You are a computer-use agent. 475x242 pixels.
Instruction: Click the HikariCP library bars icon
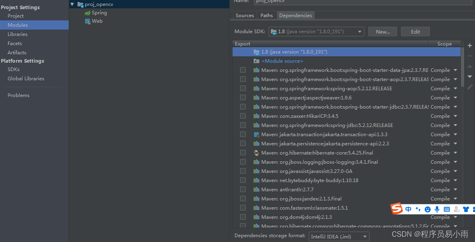coord(256,116)
